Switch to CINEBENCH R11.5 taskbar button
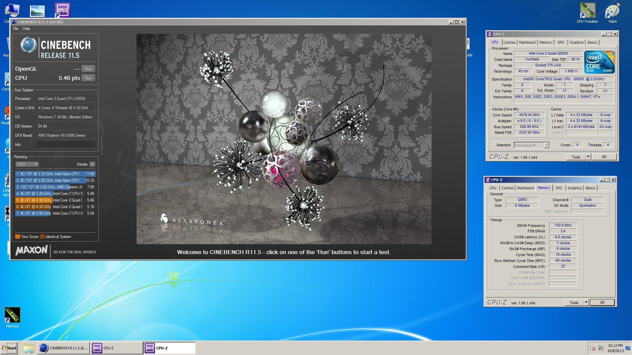 tap(63, 348)
